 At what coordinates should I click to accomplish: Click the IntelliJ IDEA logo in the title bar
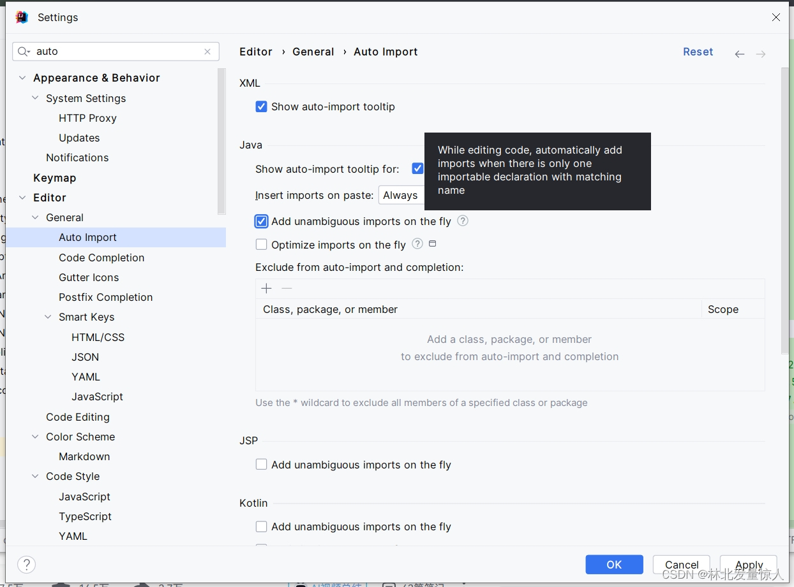22,17
